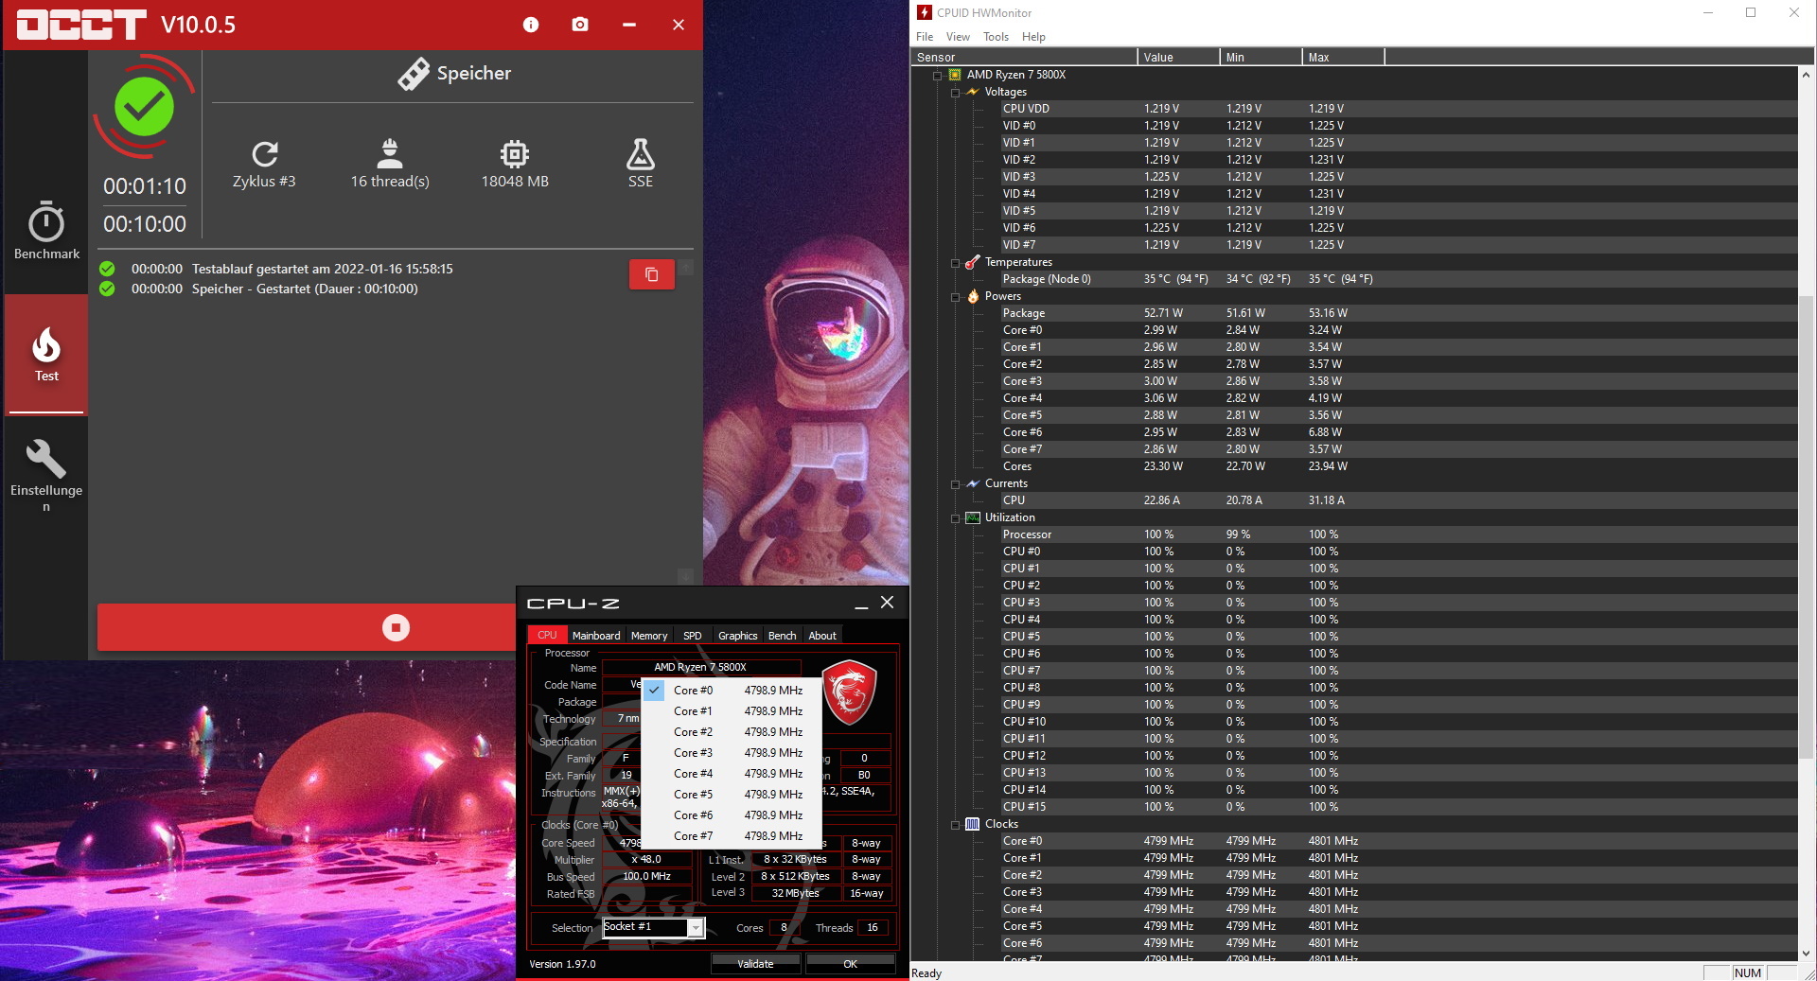Click the SSE flask icon
Viewport: 1817px width, 981px height.
[x=641, y=153]
